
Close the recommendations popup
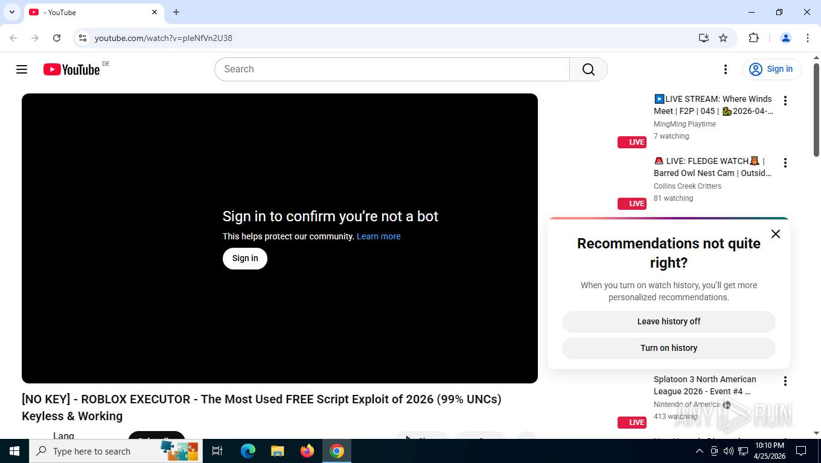(776, 234)
